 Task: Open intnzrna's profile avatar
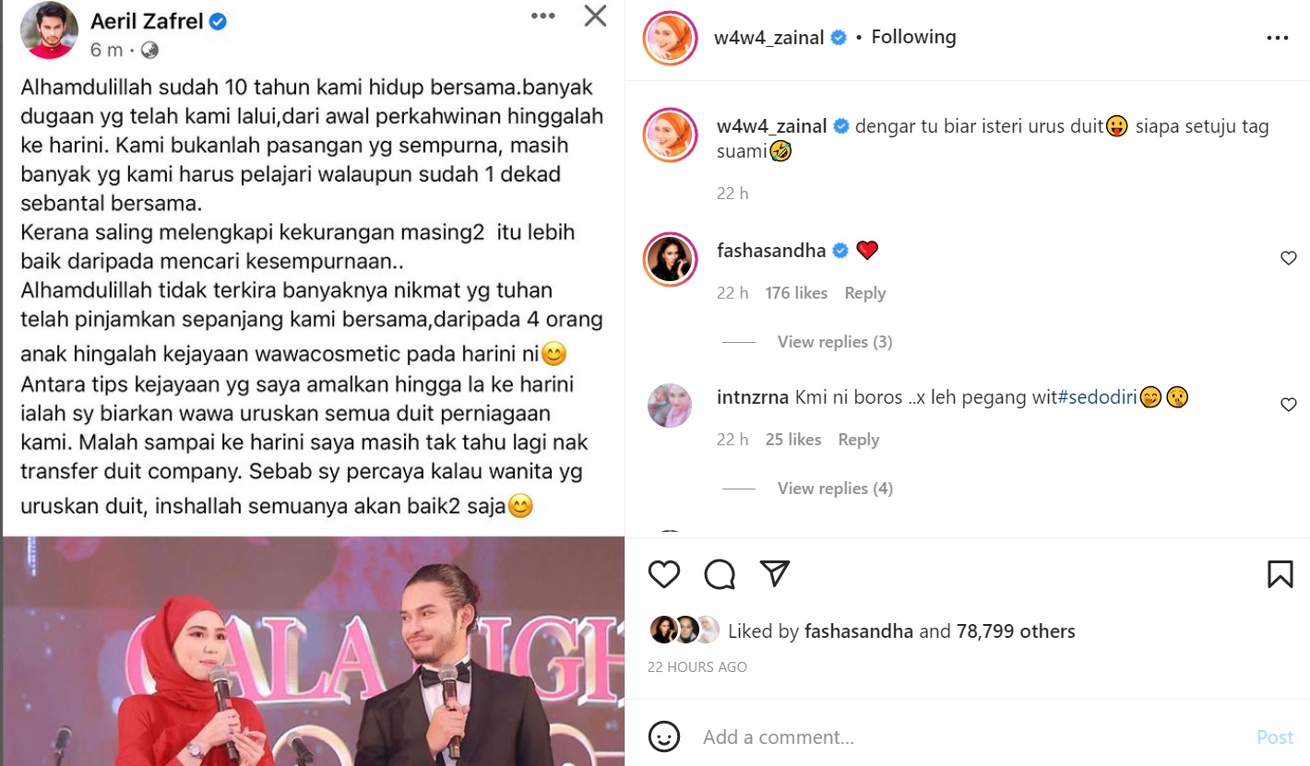(x=670, y=406)
